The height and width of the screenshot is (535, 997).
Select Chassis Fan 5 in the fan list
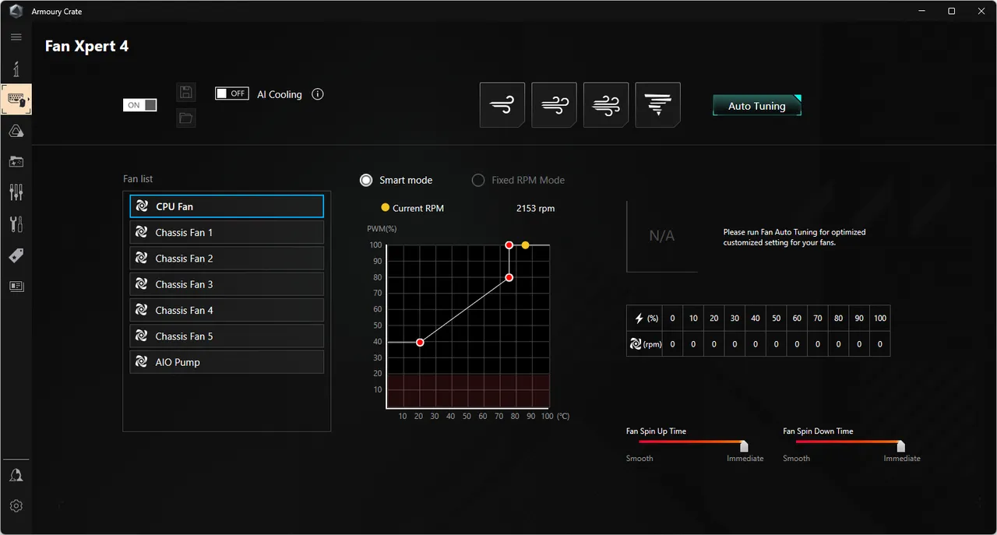(227, 336)
